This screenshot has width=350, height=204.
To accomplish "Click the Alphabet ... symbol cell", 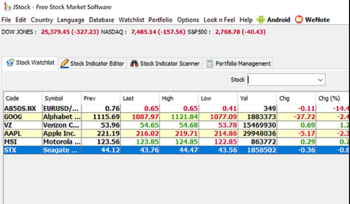I will tap(62, 117).
